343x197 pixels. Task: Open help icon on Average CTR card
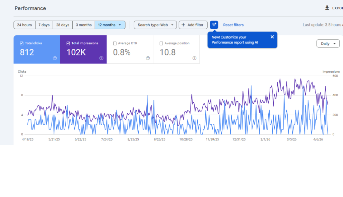click(148, 58)
